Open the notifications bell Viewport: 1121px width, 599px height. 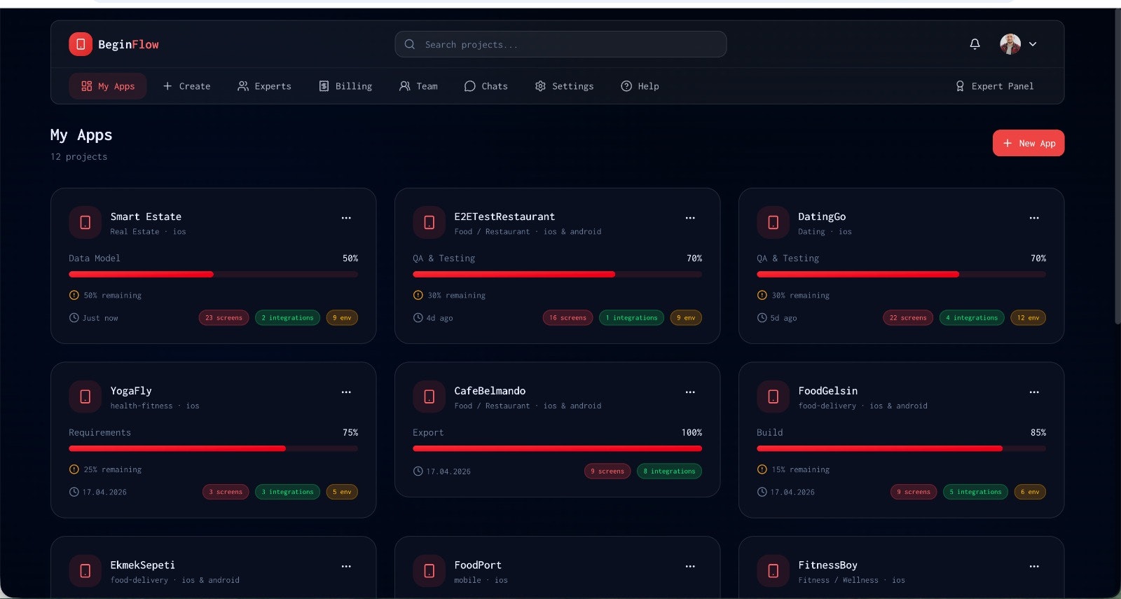[x=975, y=44]
